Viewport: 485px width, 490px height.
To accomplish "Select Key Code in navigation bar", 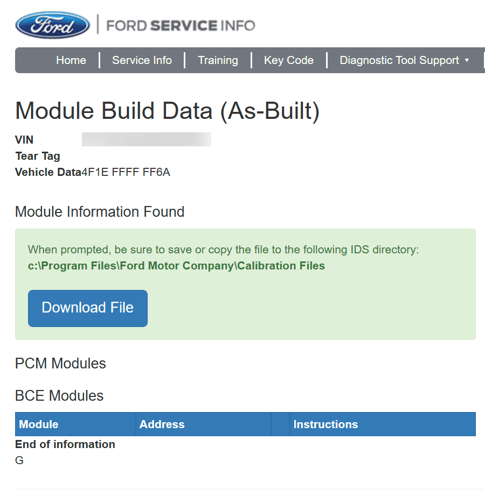I will [289, 60].
